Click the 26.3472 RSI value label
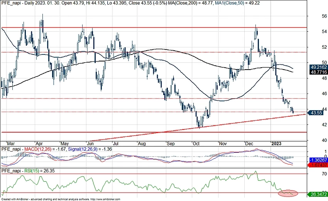The height and width of the screenshot is (201, 328). click(318, 194)
